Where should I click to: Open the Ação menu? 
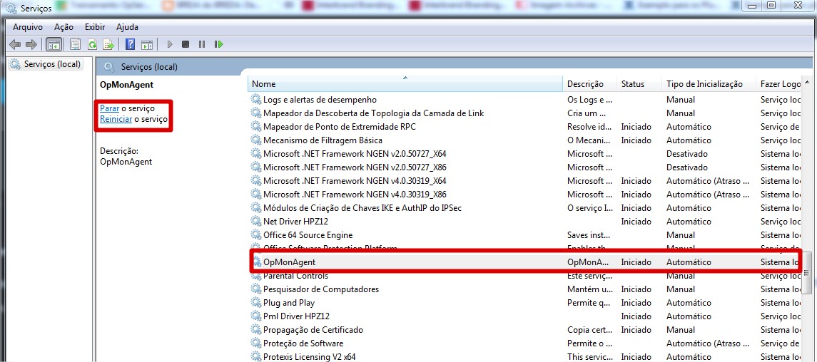(x=64, y=27)
